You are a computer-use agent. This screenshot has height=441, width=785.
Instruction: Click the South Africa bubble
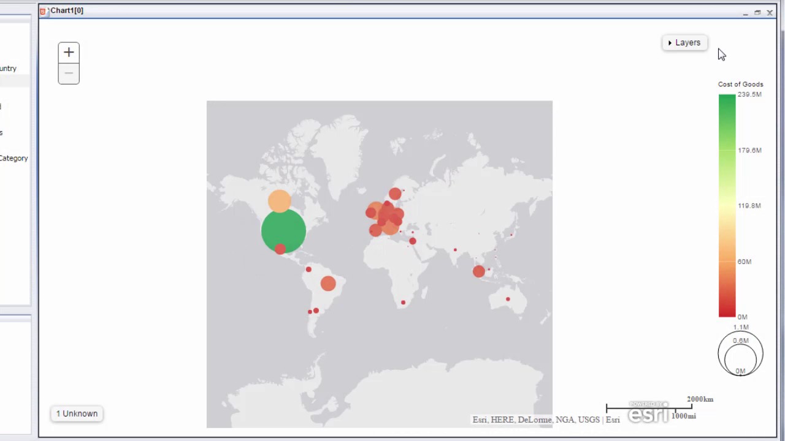pos(403,302)
